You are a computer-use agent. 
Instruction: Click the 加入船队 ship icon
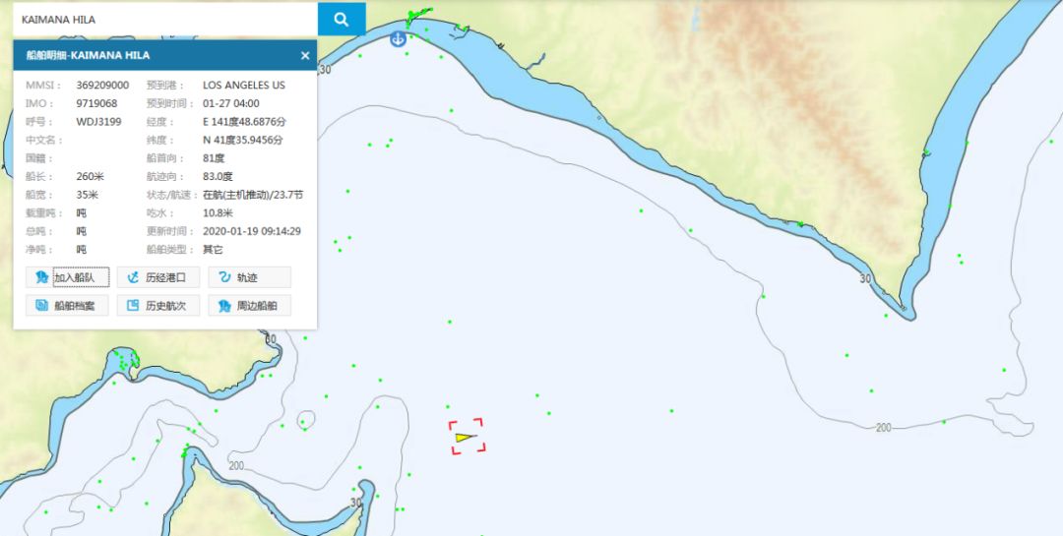coord(41,277)
